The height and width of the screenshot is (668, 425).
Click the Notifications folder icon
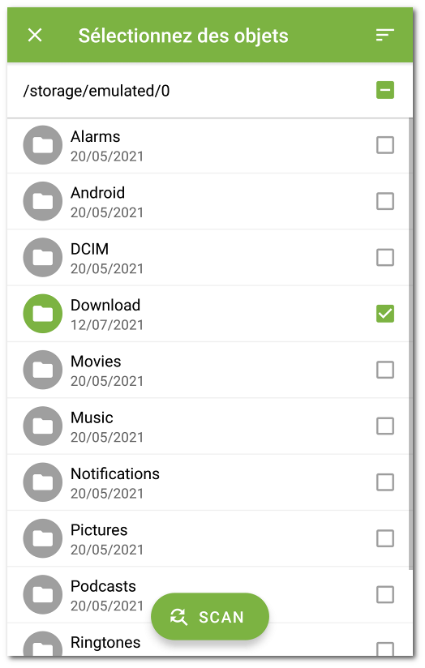point(43,482)
